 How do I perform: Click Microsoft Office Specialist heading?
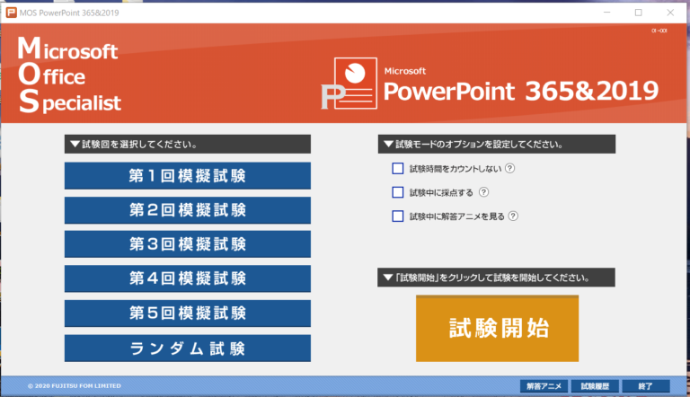pos(69,75)
